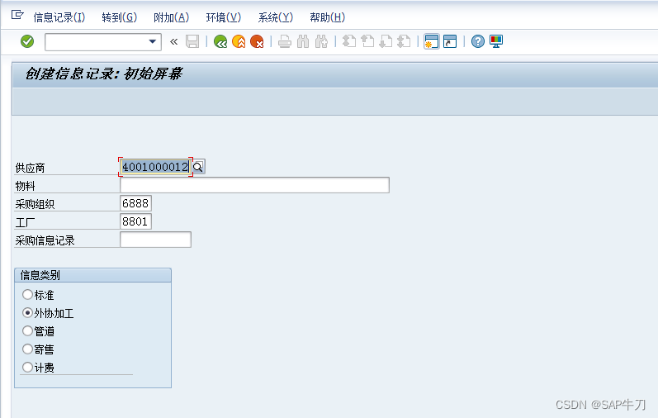The width and height of the screenshot is (658, 418).
Task: Click the 供应商 vendor input field
Action: coord(156,167)
